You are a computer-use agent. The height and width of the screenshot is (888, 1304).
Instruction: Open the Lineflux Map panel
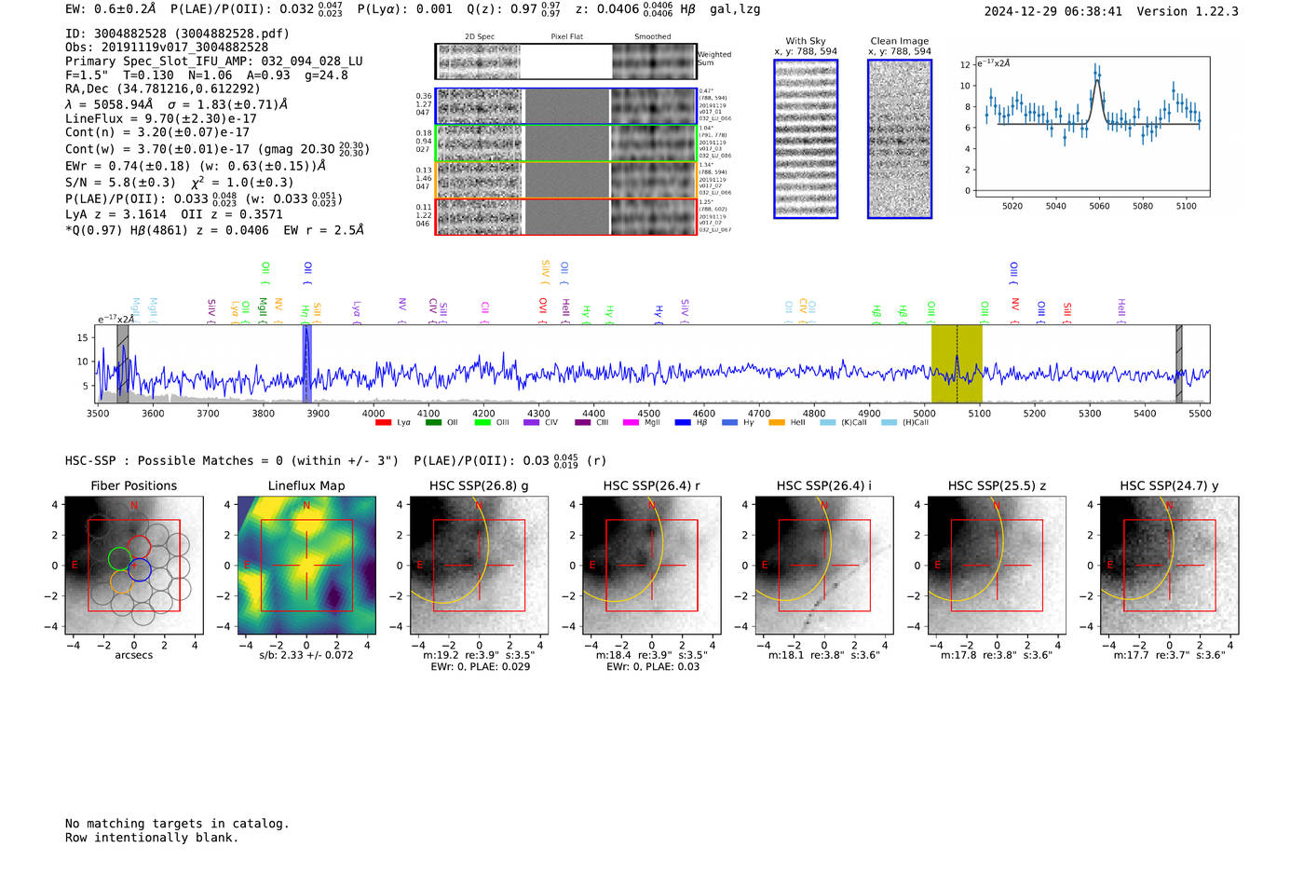pos(306,565)
